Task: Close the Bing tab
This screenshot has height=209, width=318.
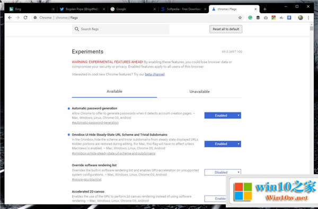Action: point(53,9)
